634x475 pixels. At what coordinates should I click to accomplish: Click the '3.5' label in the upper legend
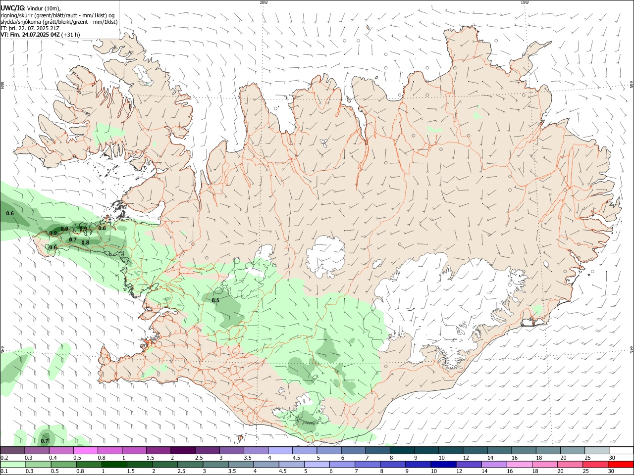(x=248, y=458)
